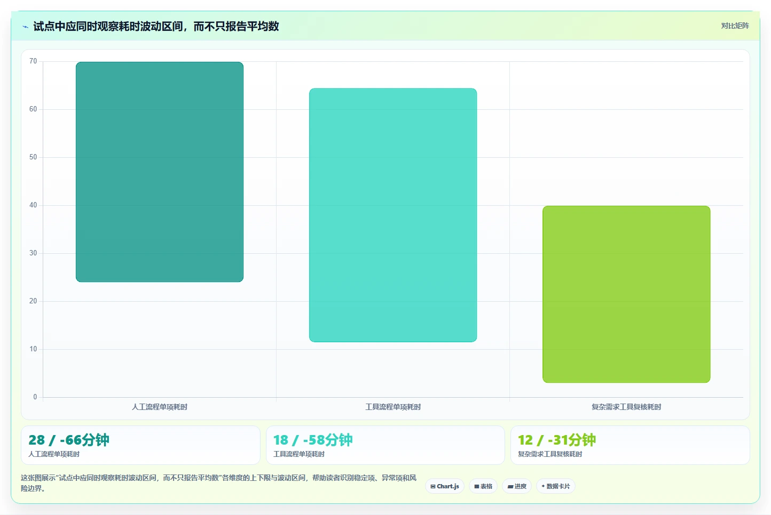
Task: Click the description paragraph starting 这张图展示
Action: tap(219, 483)
